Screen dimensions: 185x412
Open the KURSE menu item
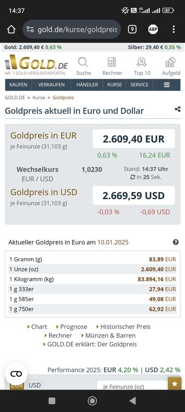[x=114, y=85]
